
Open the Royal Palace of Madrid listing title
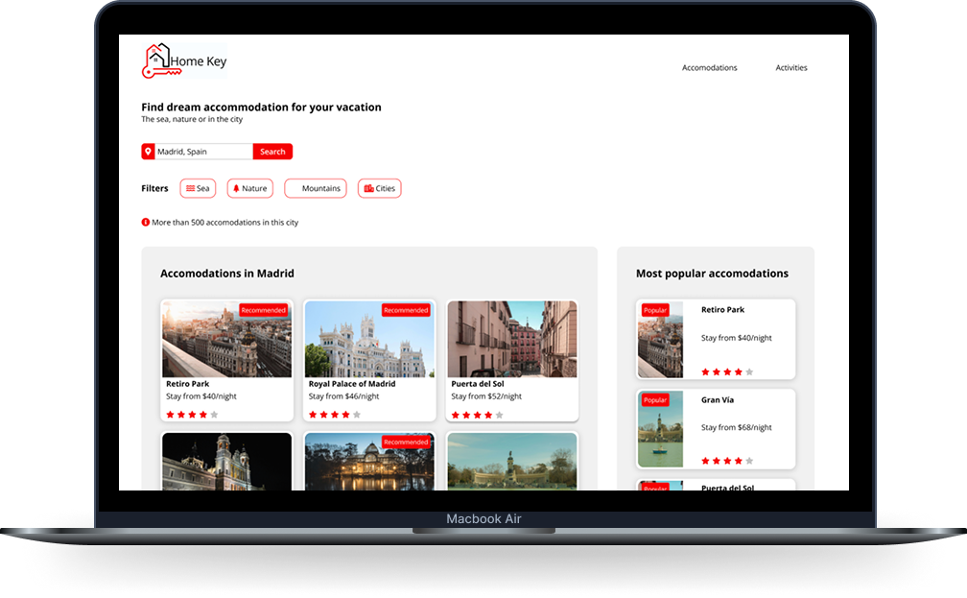(x=351, y=384)
